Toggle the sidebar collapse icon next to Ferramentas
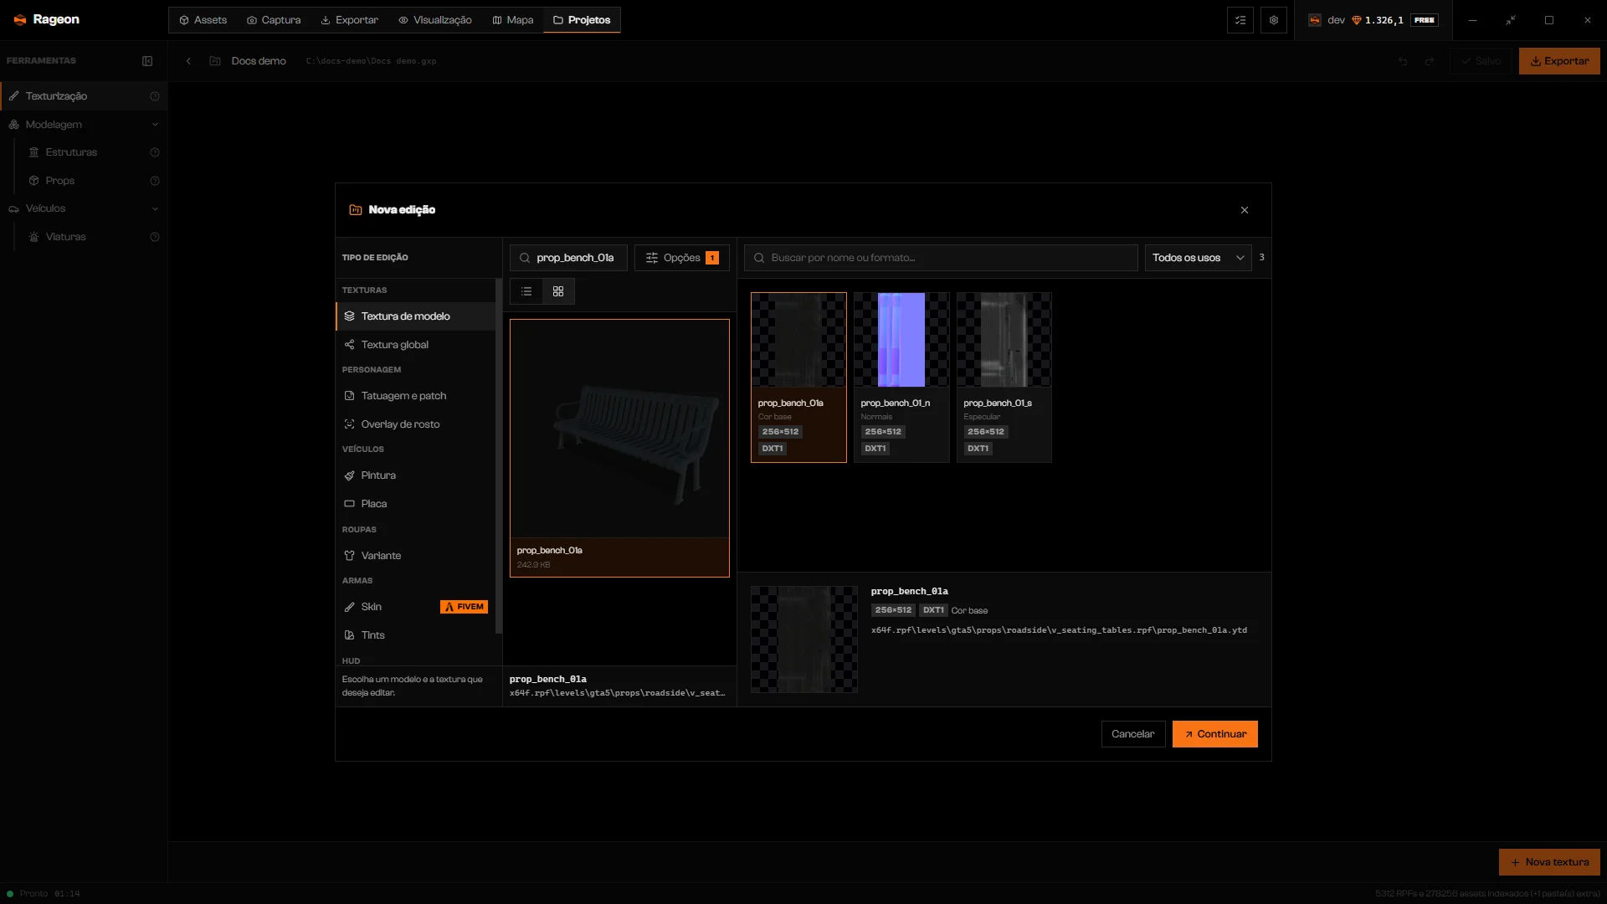 click(147, 61)
